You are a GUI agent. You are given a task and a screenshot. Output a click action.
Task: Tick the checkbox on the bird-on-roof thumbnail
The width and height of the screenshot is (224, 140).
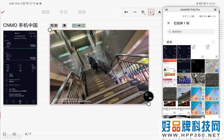pyautogui.click(x=189, y=99)
